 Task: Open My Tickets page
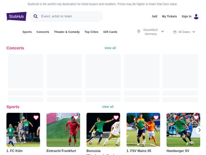point(169,16)
